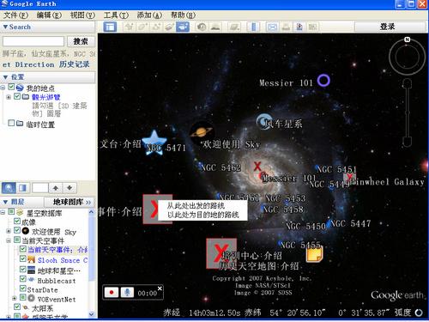Viewport: 429px width, 322px height.
Task: Click the Email envelope toolbar icon
Action: [x=272, y=27]
